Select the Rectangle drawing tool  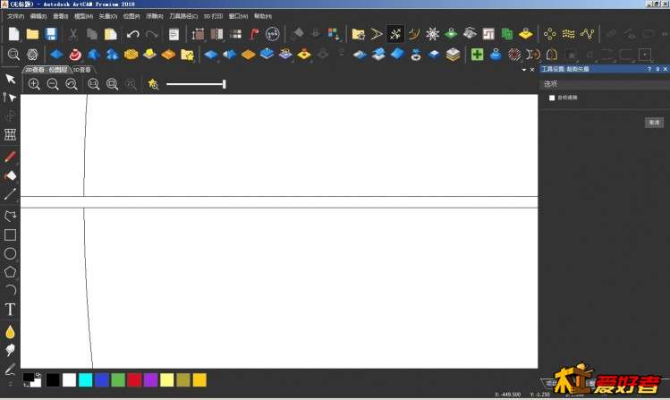click(x=10, y=234)
